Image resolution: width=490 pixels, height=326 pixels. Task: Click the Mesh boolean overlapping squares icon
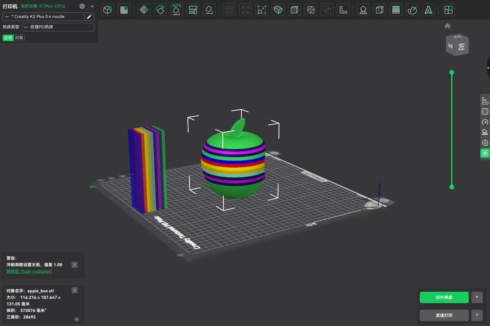pyautogui.click(x=327, y=10)
